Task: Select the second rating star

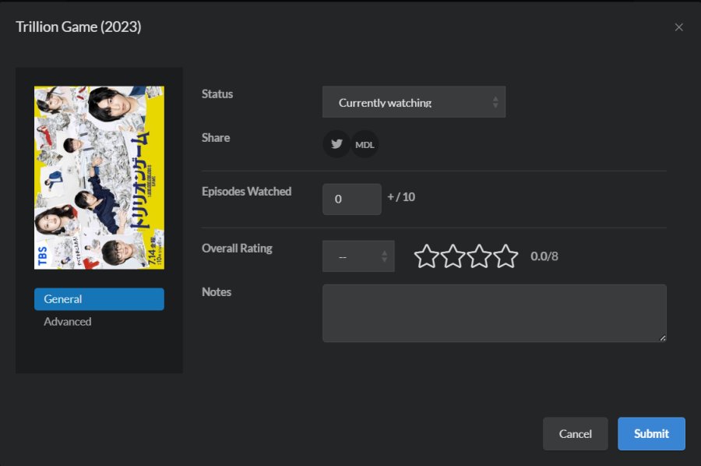Action: coord(453,256)
